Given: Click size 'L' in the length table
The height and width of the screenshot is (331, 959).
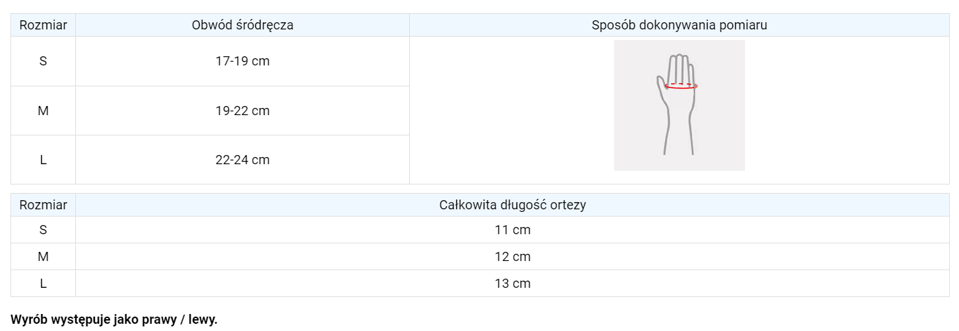Looking at the screenshot, I should (x=43, y=284).
